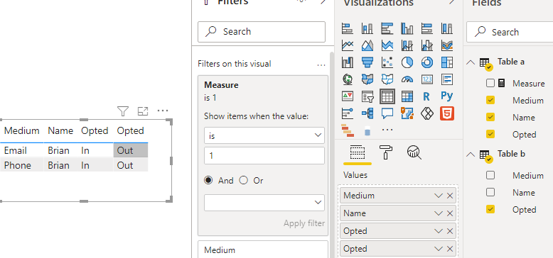Uncheck Name field in Table a
Viewport: 553px width, 258px height.
[490, 117]
